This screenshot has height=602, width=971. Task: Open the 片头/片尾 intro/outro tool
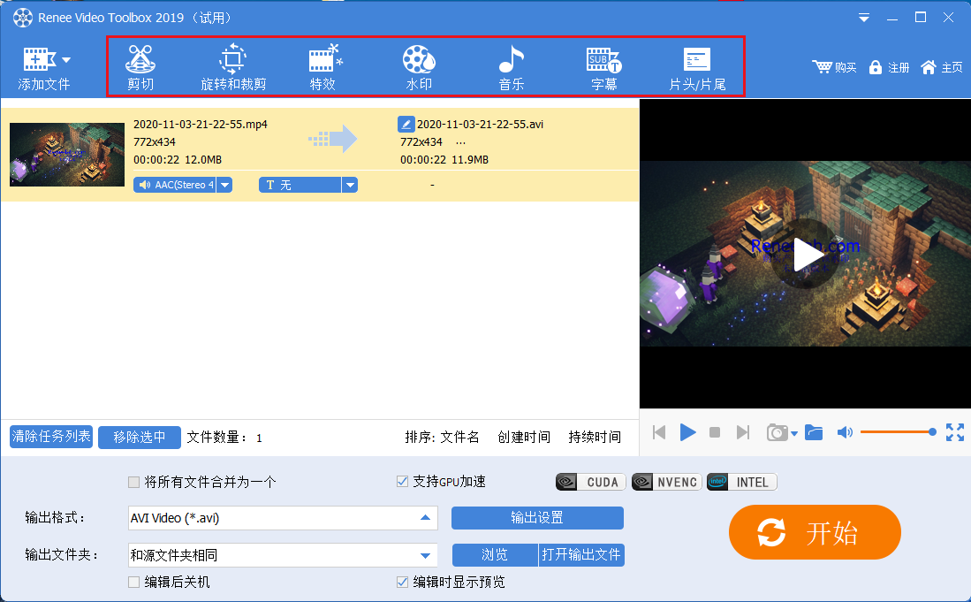click(x=697, y=67)
